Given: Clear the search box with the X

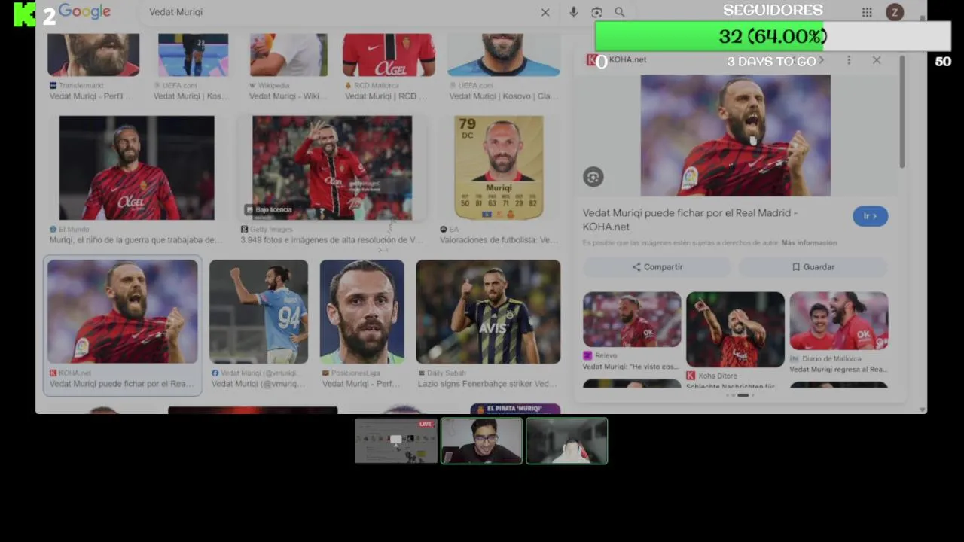Looking at the screenshot, I should point(545,12).
